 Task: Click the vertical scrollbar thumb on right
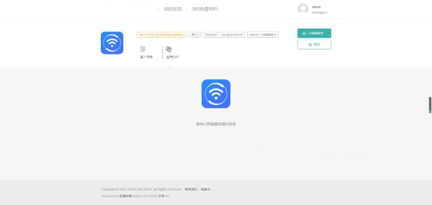(x=430, y=105)
